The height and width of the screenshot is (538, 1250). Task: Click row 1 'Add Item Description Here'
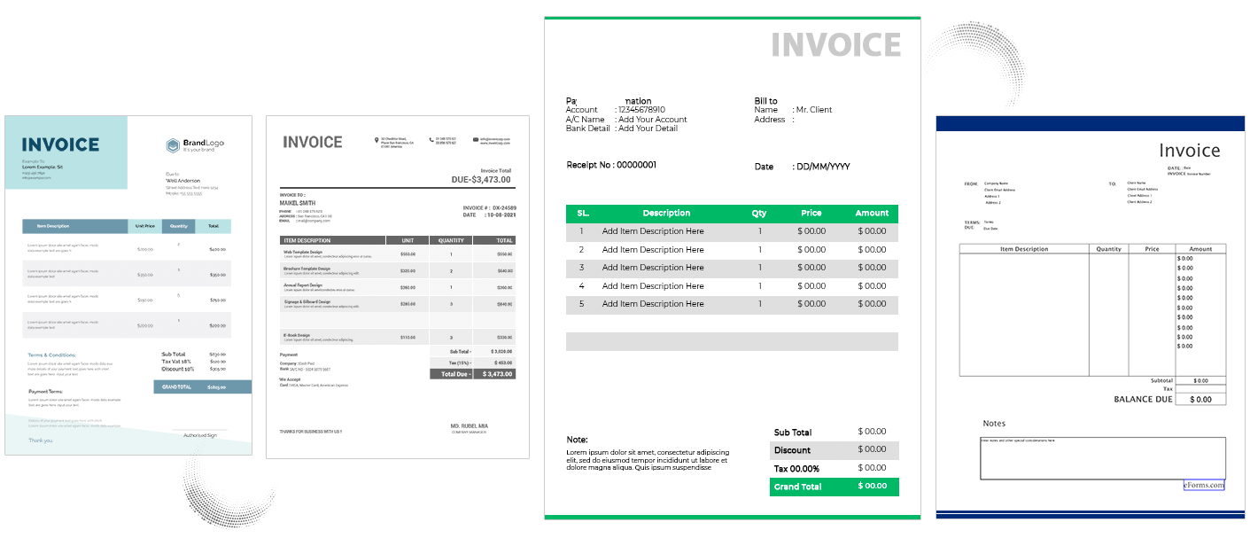click(x=653, y=231)
